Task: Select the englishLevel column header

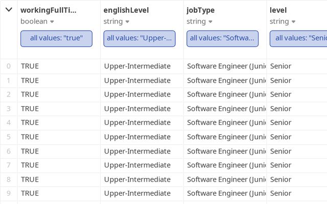Action: [x=126, y=10]
